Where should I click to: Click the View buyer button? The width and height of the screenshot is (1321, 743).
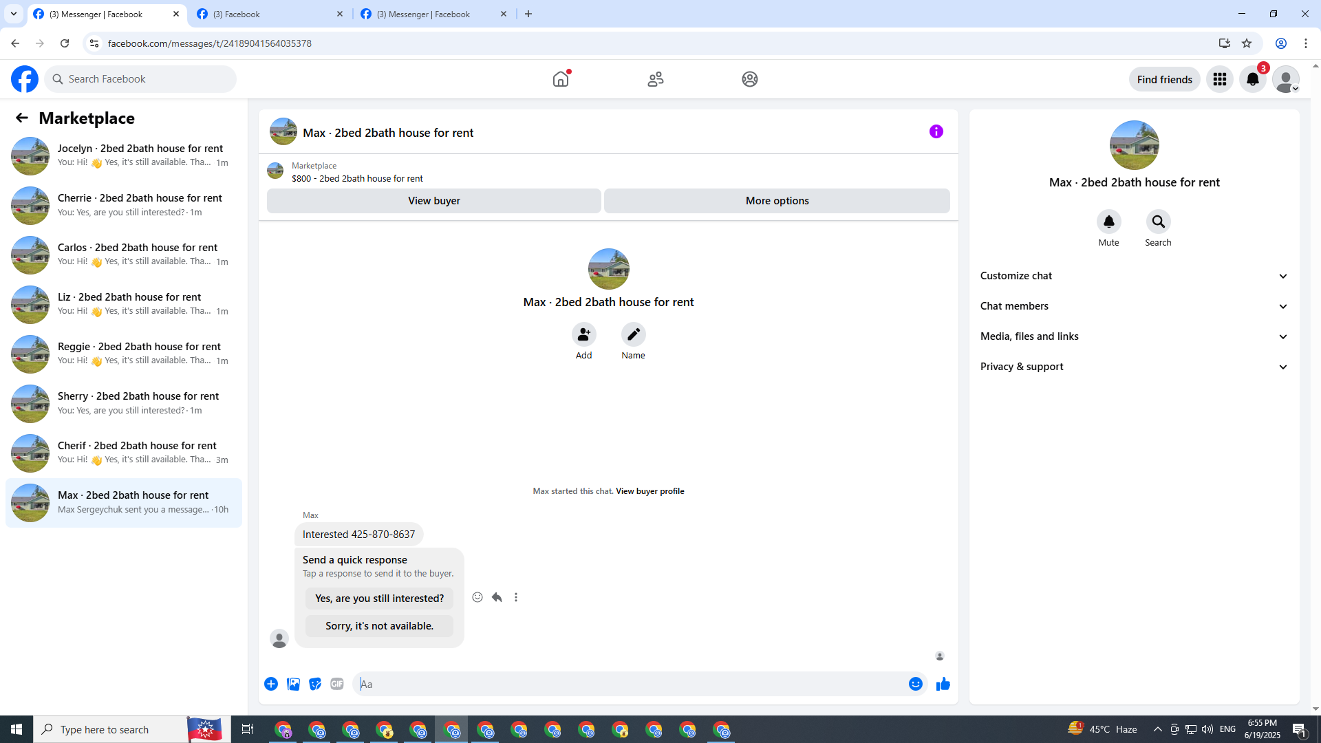(x=434, y=201)
